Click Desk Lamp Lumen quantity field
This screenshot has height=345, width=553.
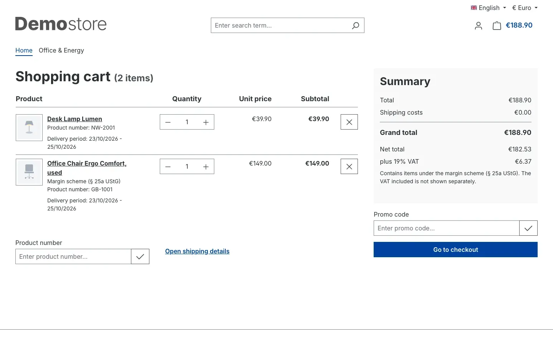[187, 122]
